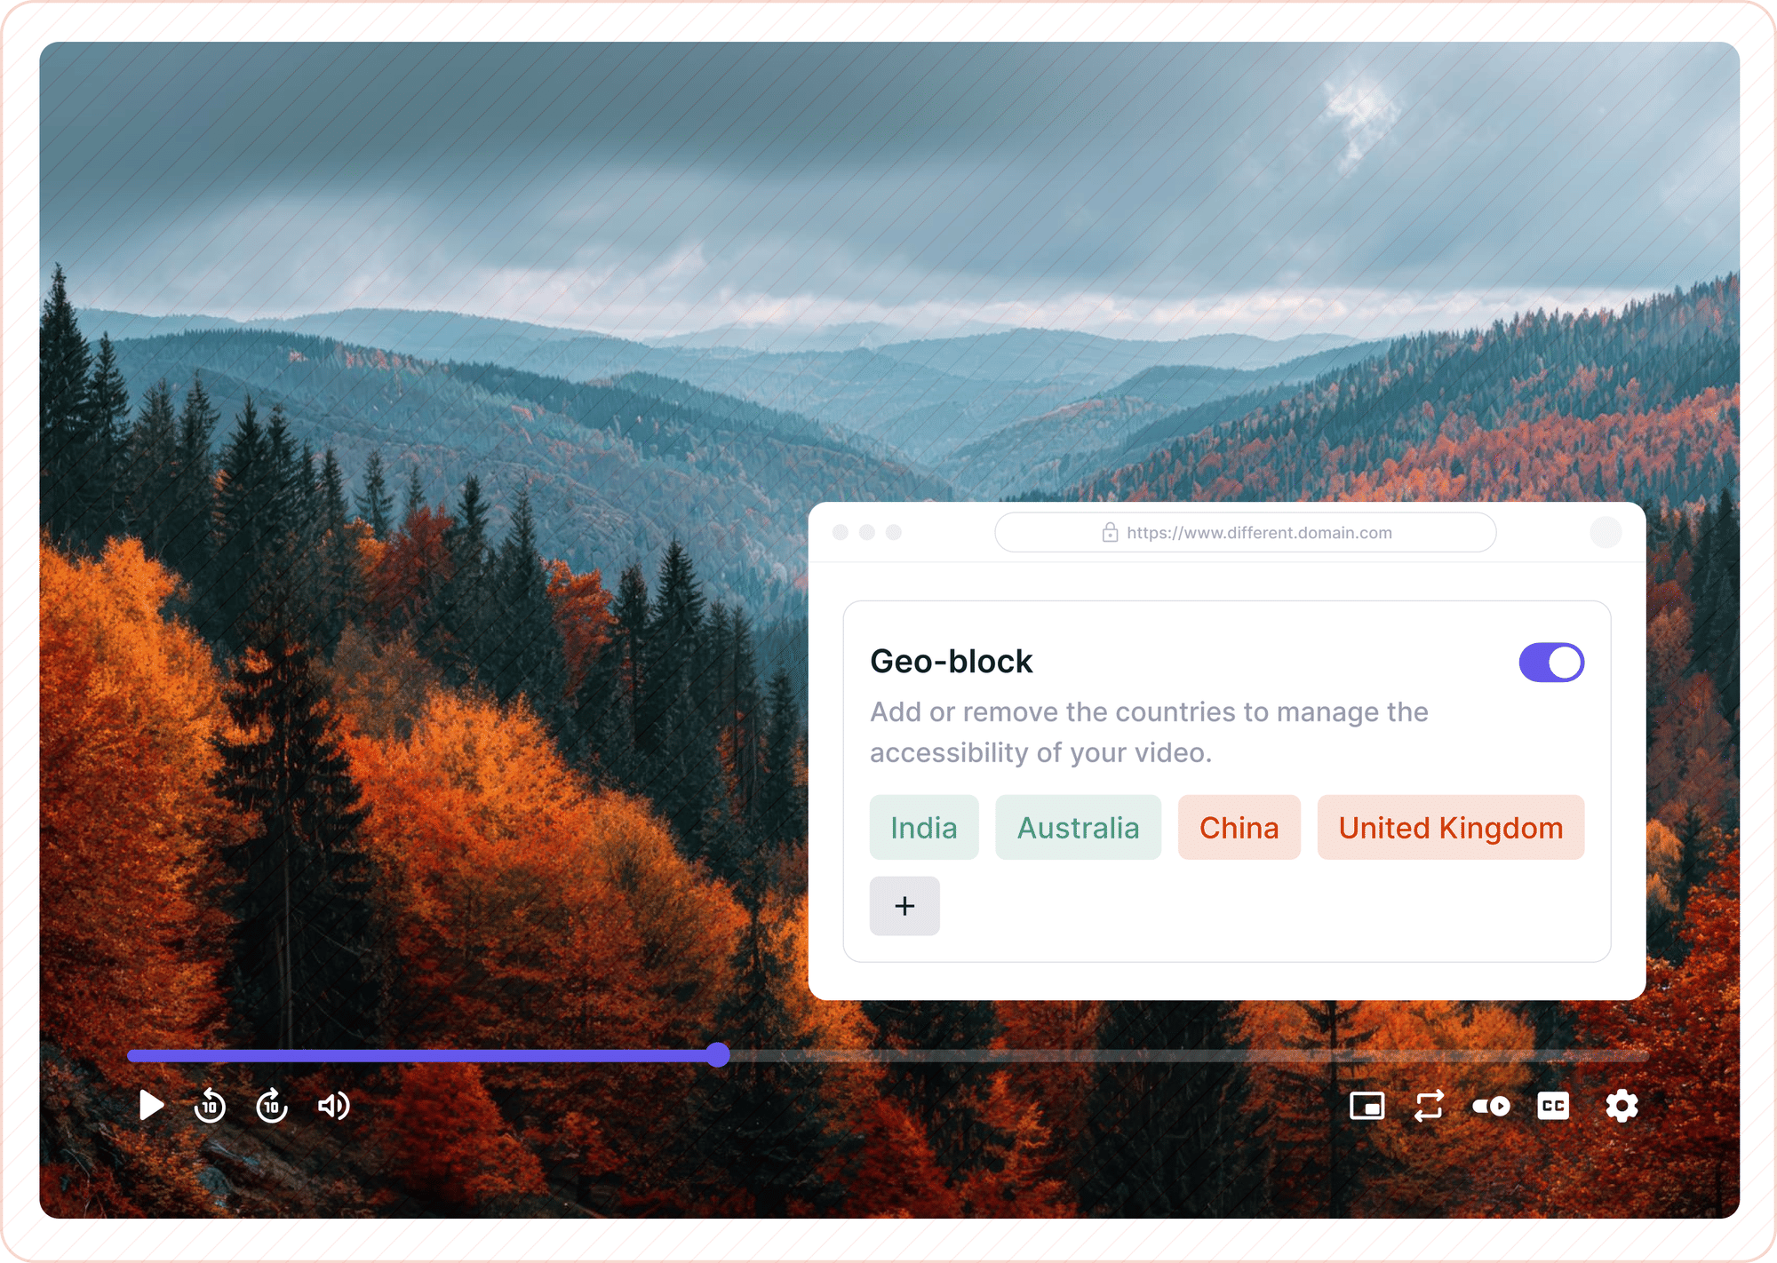
Task: Open player settings gear
Action: [1622, 1106]
